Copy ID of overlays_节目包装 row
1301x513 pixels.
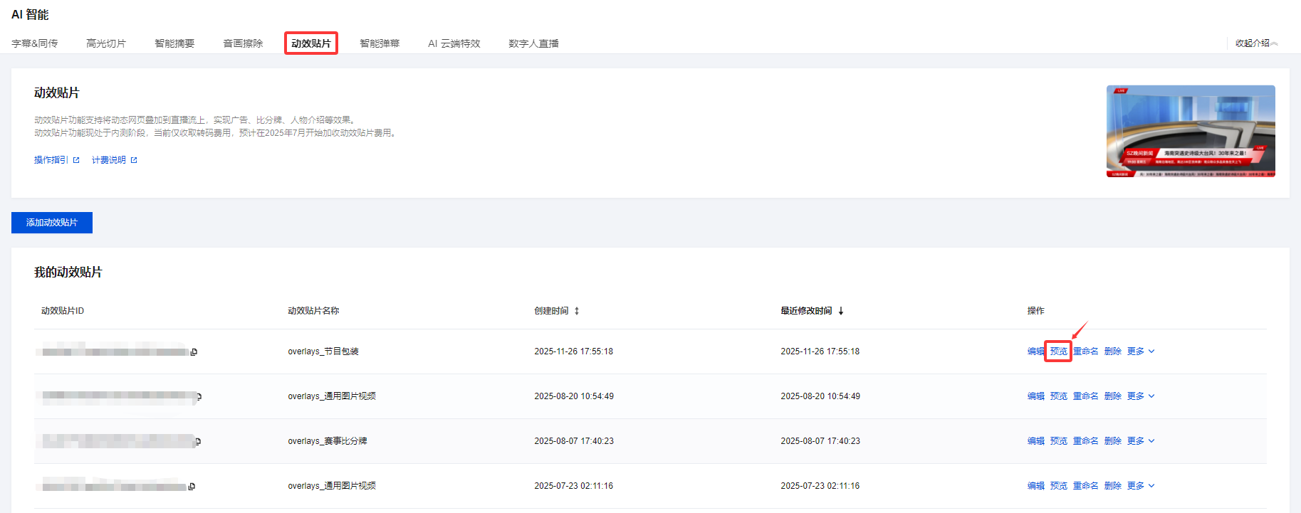(194, 352)
